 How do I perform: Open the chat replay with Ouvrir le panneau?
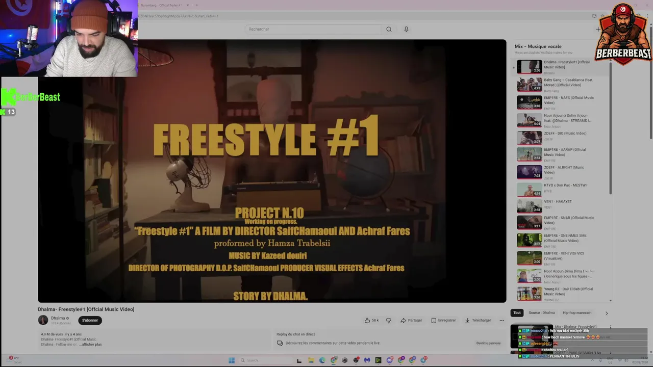488,343
